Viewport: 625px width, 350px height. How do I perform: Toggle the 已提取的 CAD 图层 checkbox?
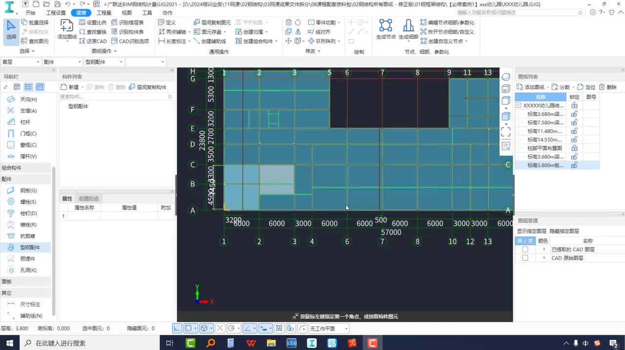pyautogui.click(x=525, y=250)
